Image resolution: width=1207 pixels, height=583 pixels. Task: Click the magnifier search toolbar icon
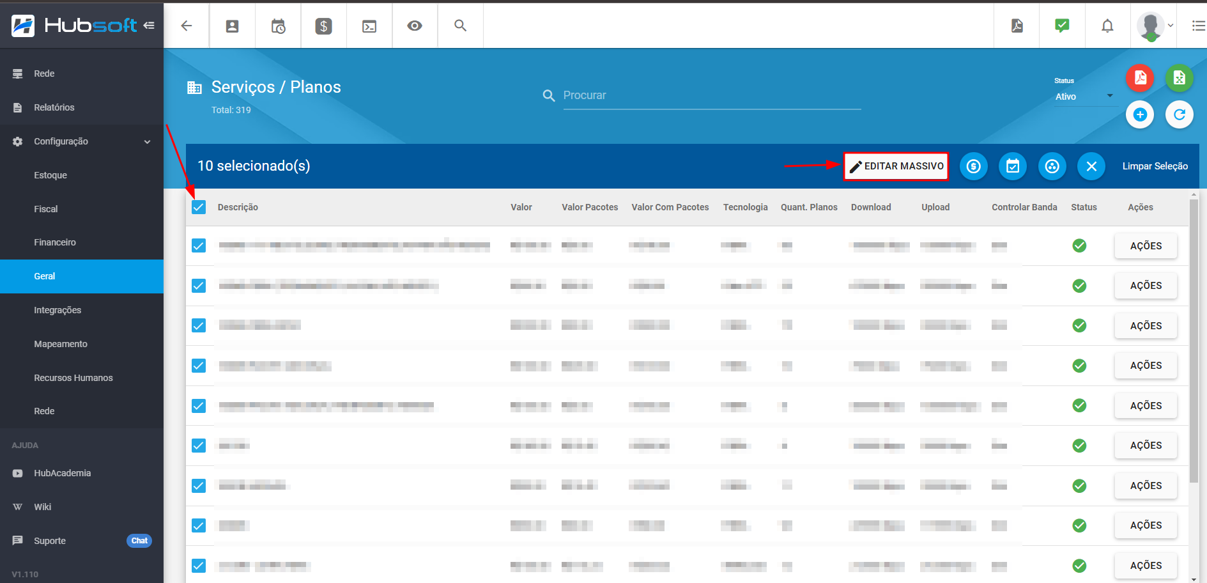460,26
